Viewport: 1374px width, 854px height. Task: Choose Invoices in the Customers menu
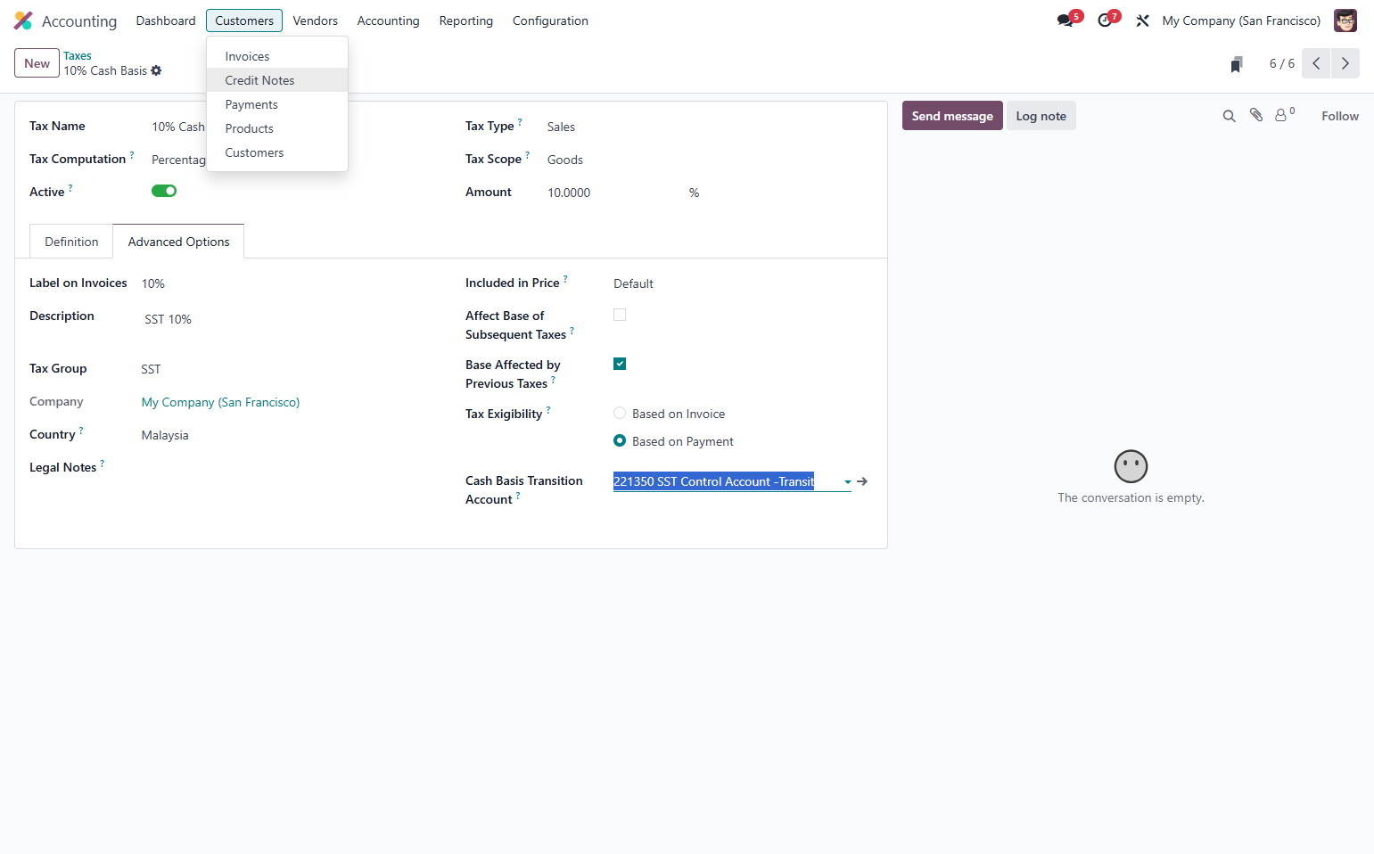coord(277,56)
